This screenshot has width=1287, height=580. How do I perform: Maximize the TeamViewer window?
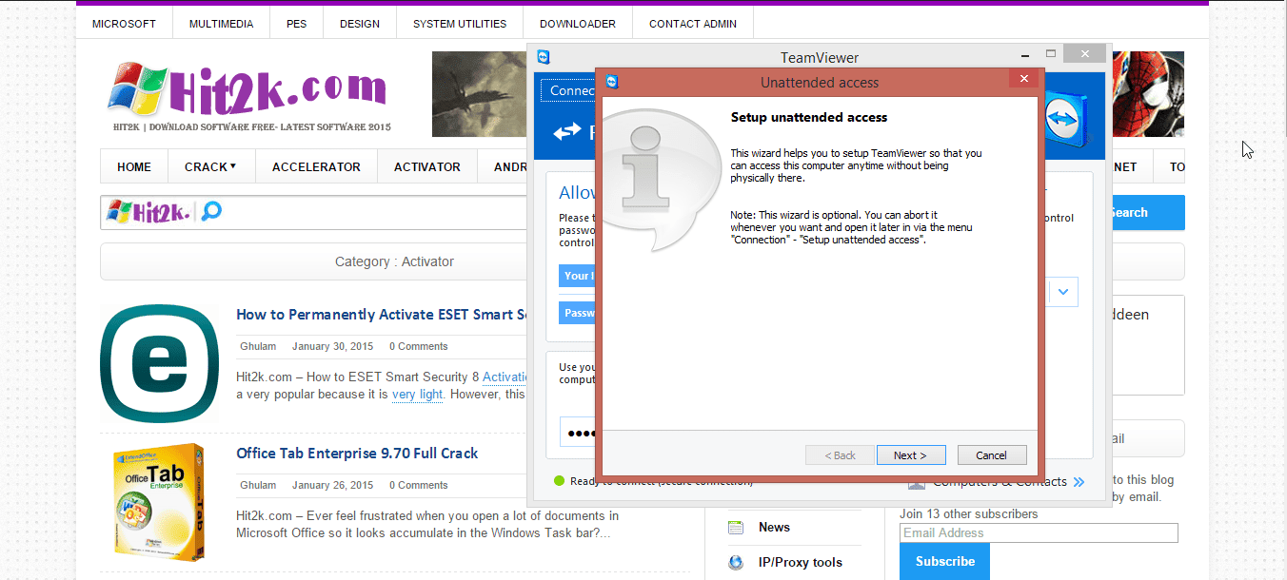(x=1051, y=54)
